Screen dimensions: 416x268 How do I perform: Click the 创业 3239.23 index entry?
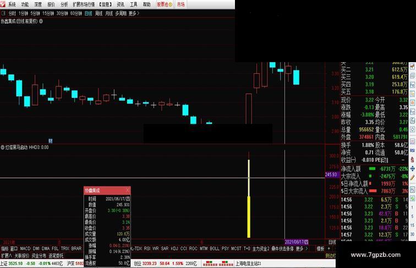(165, 264)
